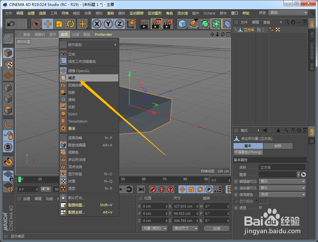The width and height of the screenshot is (318, 242).
Task: Click Go to End playback button
Action: click(141, 189)
